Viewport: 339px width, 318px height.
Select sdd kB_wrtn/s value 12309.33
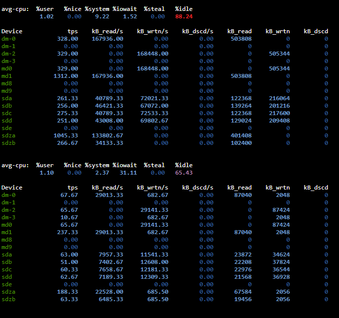[154, 277]
